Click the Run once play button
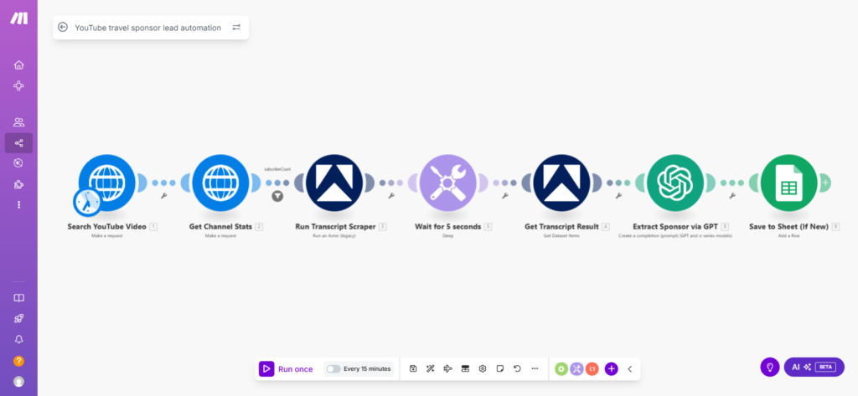 click(x=266, y=368)
